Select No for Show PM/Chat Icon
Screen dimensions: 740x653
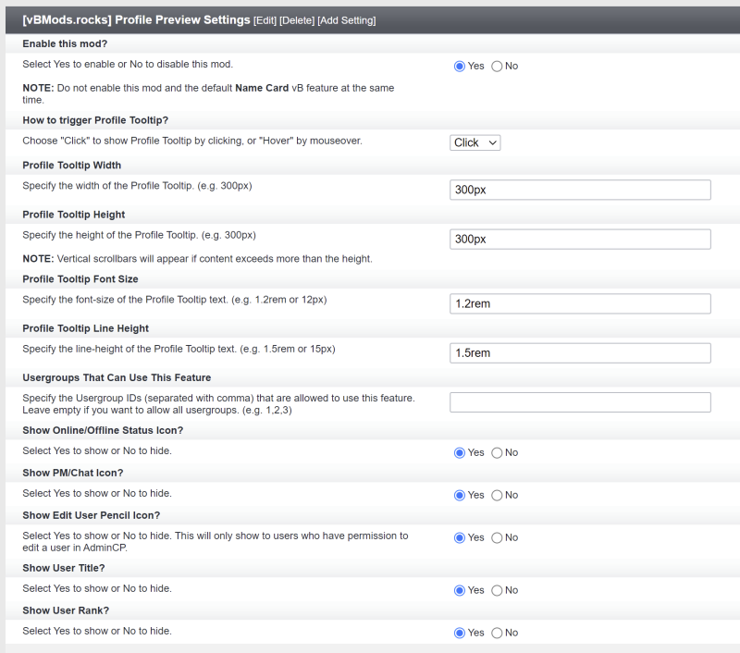(x=497, y=496)
